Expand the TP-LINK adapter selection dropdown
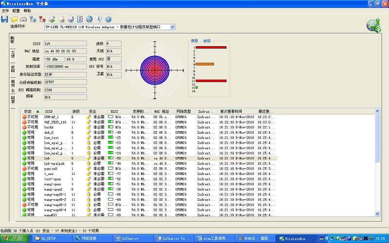The width and height of the screenshot is (389, 243). click(172, 27)
